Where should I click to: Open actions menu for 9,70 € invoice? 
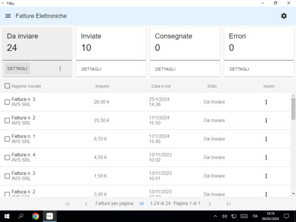pyautogui.click(x=266, y=139)
